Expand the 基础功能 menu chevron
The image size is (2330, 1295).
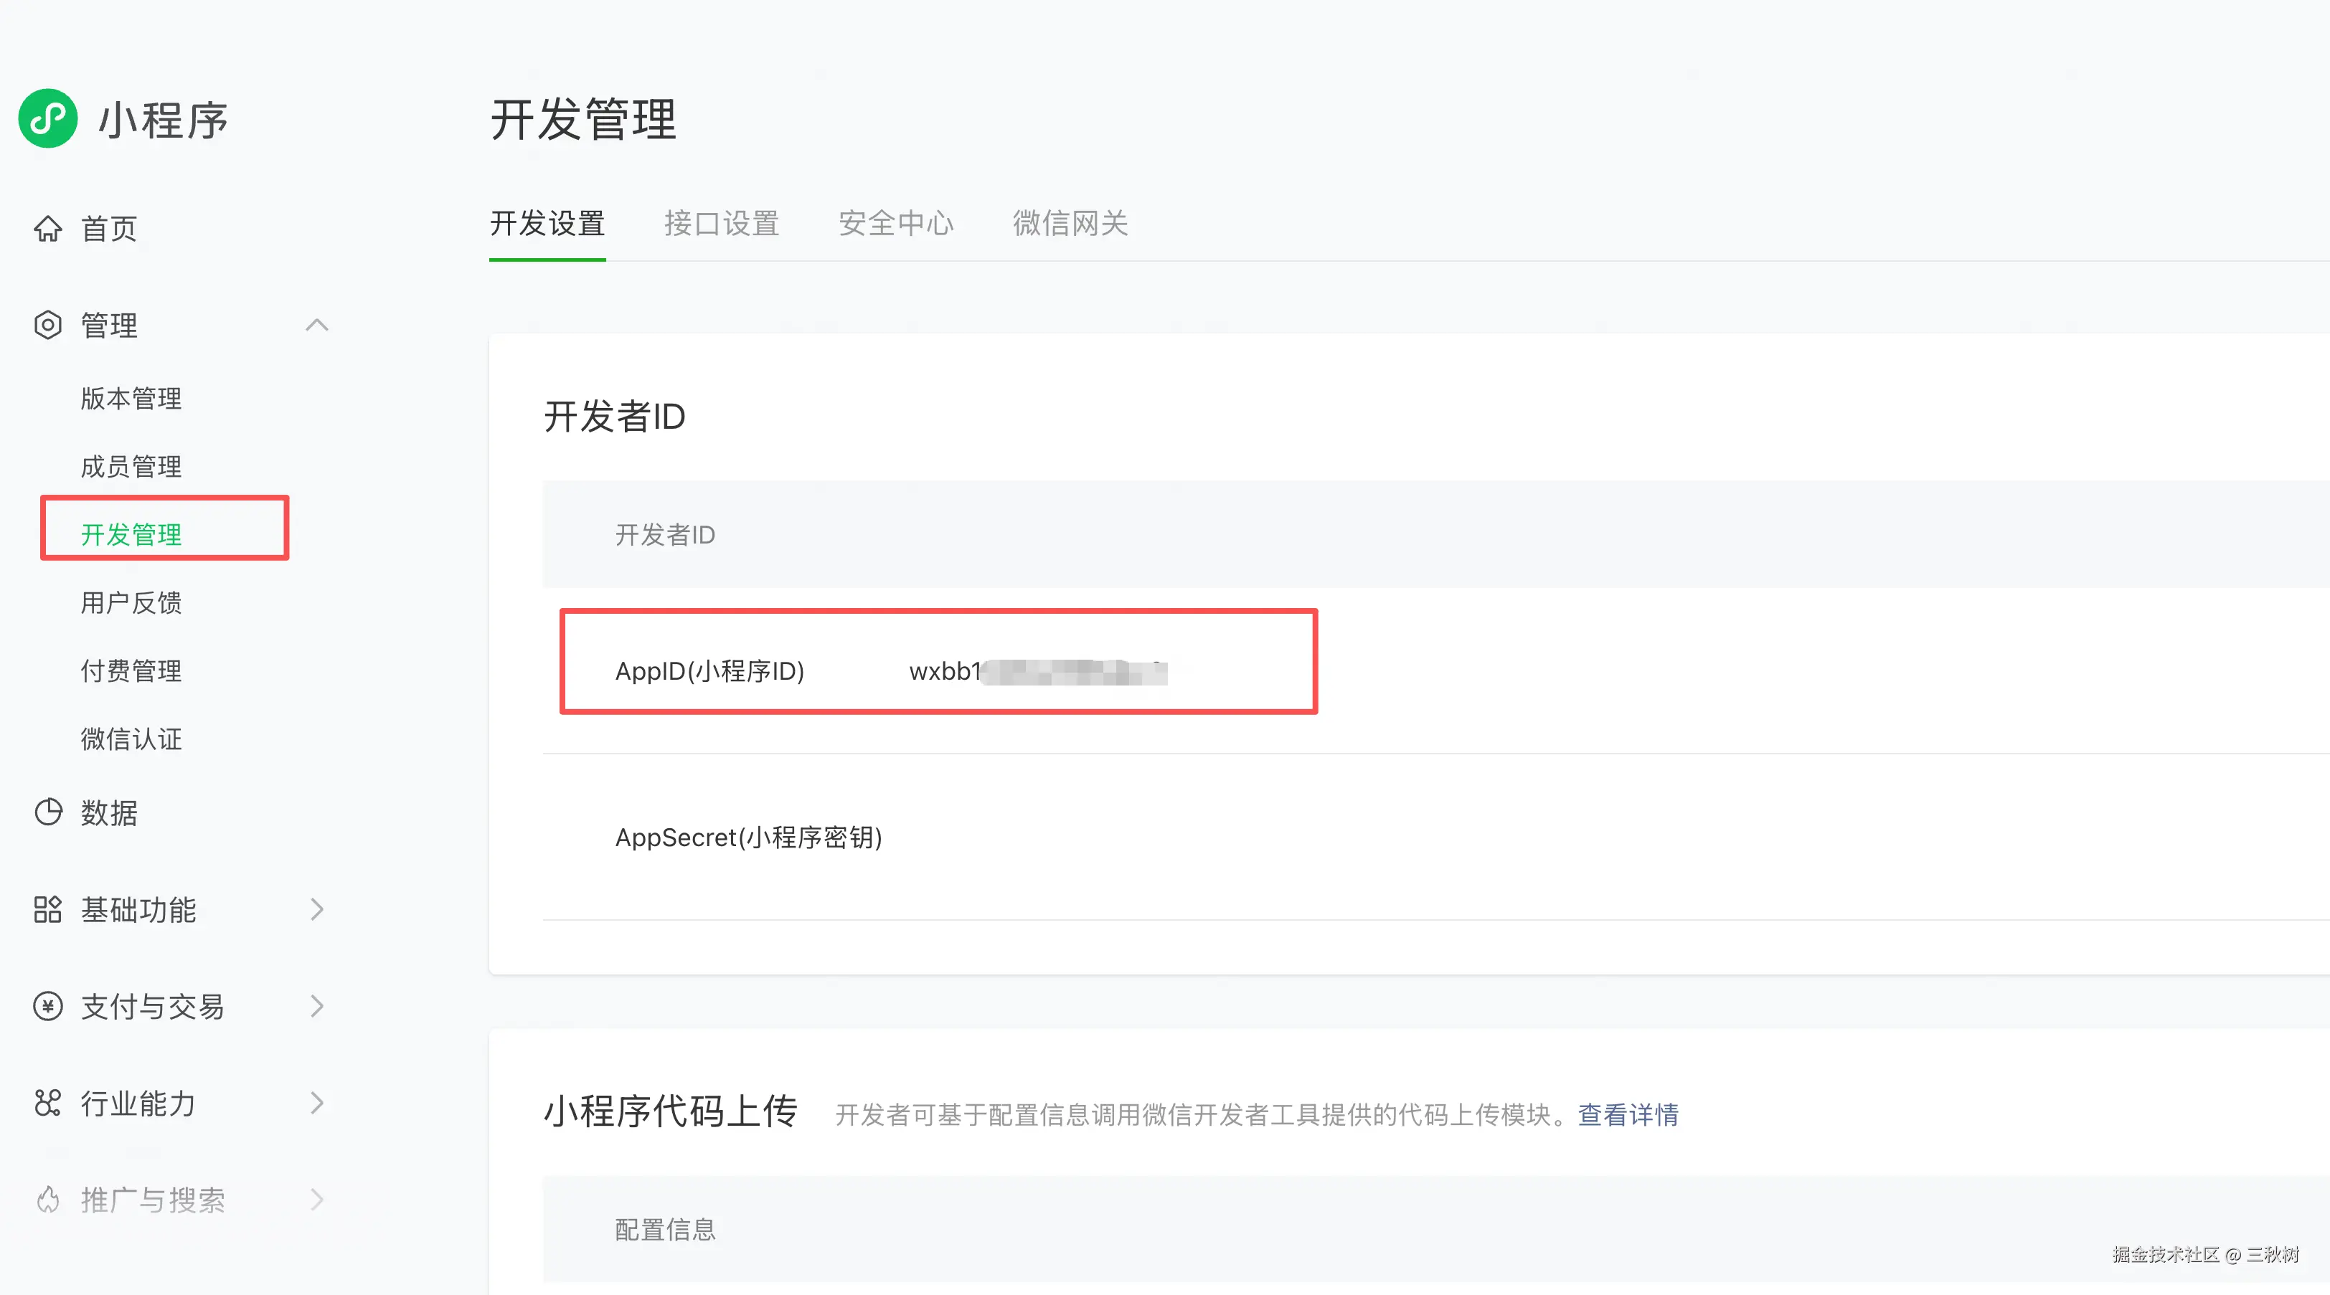pyautogui.click(x=316, y=909)
